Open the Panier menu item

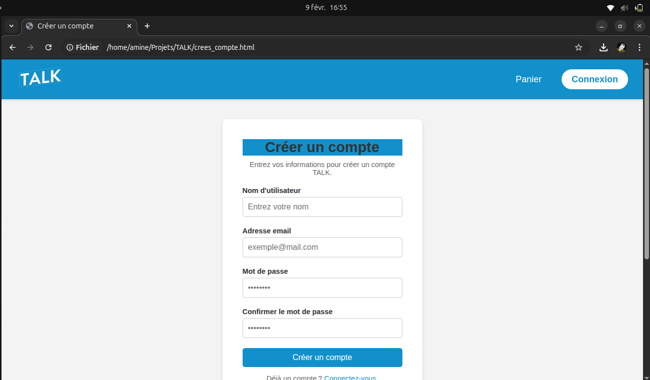pos(528,79)
